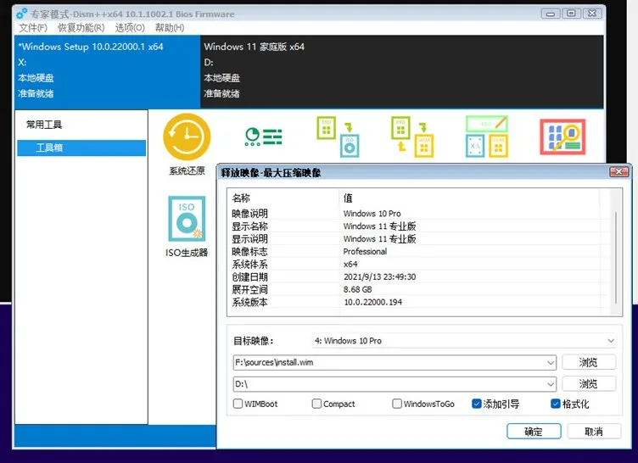Click 浏览 next to install.wim path

tap(589, 362)
